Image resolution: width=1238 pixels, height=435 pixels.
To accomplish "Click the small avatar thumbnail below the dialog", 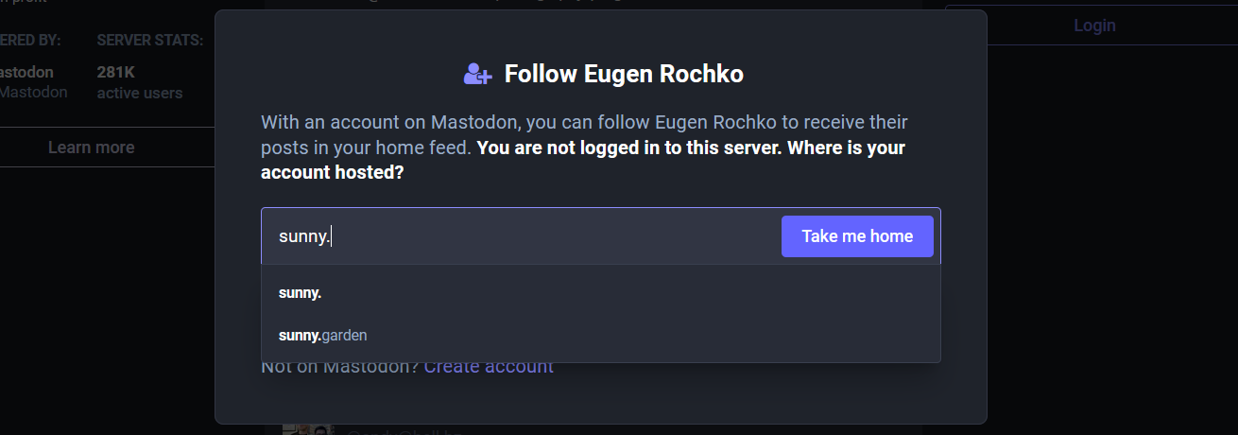I will [x=308, y=429].
